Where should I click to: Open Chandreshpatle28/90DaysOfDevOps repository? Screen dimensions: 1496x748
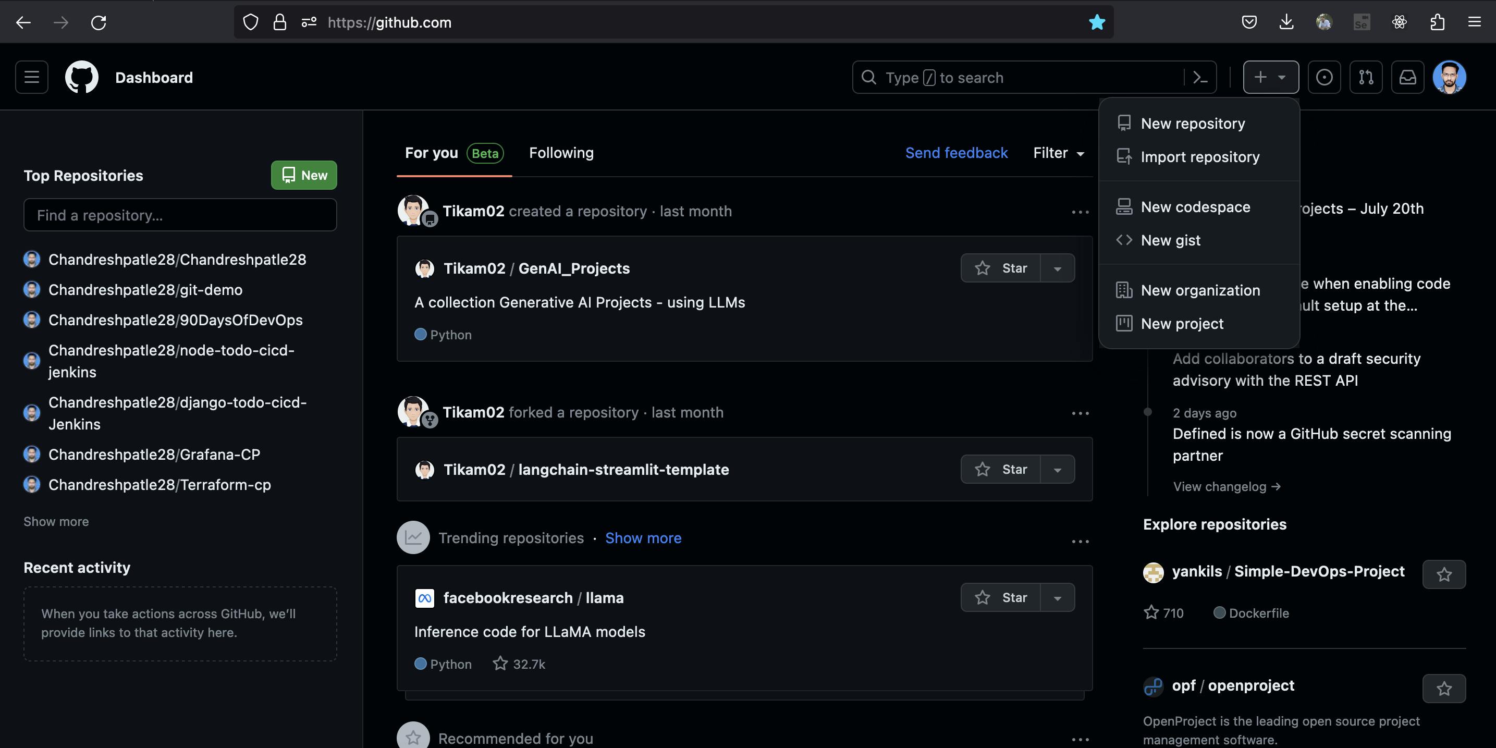(x=175, y=320)
